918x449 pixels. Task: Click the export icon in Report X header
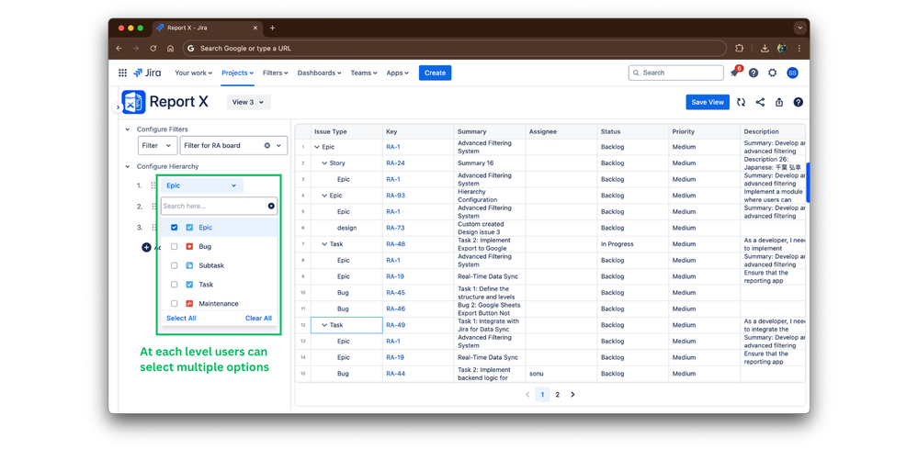coord(779,102)
